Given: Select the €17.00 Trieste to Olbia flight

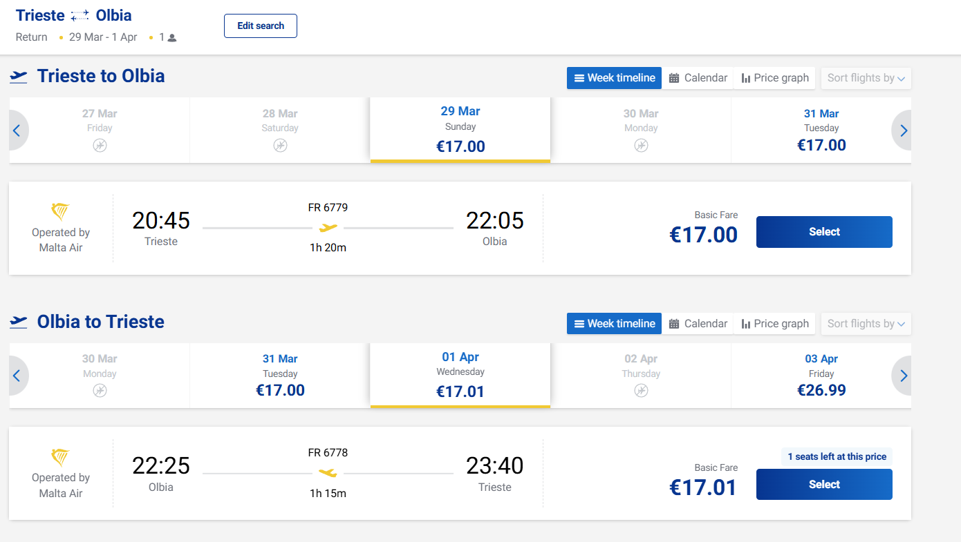Looking at the screenshot, I should point(824,232).
